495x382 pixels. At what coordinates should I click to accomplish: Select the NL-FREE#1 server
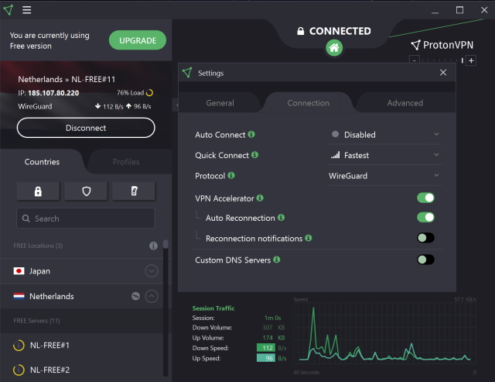[82, 345]
